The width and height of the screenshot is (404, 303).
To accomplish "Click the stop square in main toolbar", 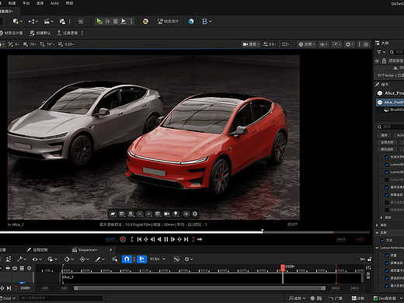I will point(116,21).
